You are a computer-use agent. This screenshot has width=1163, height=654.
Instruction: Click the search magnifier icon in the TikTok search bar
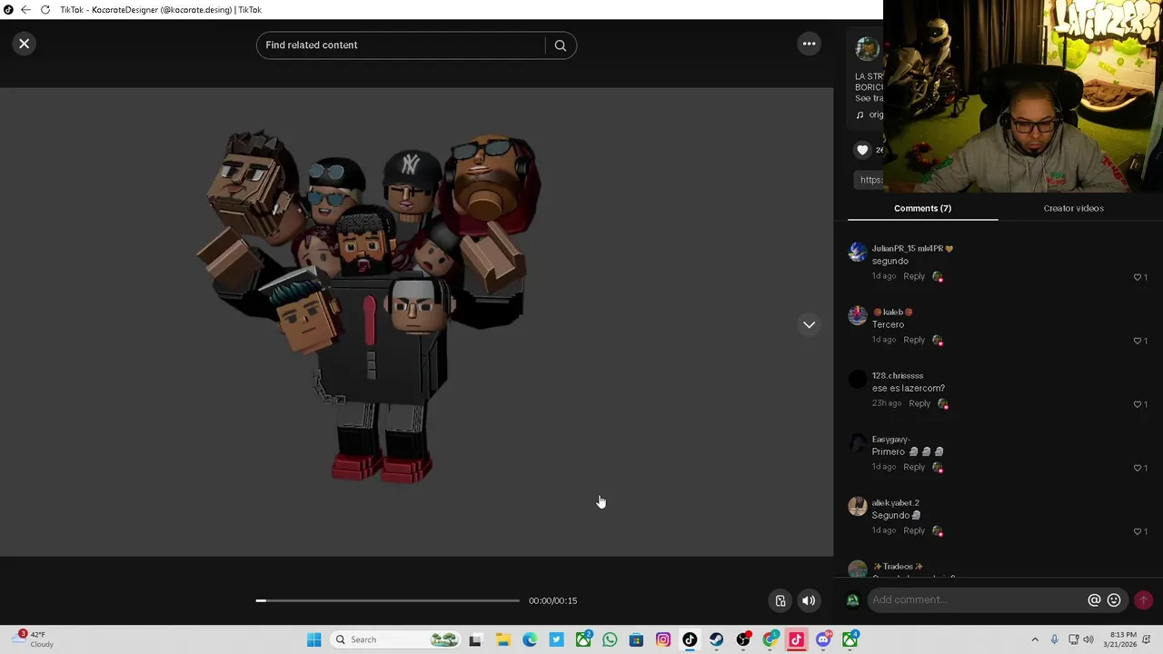click(x=561, y=45)
